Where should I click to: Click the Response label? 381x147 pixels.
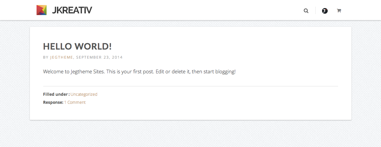coord(53,102)
